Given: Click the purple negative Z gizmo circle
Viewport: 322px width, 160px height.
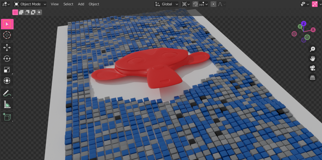Looking at the screenshot, I should pos(303,40).
